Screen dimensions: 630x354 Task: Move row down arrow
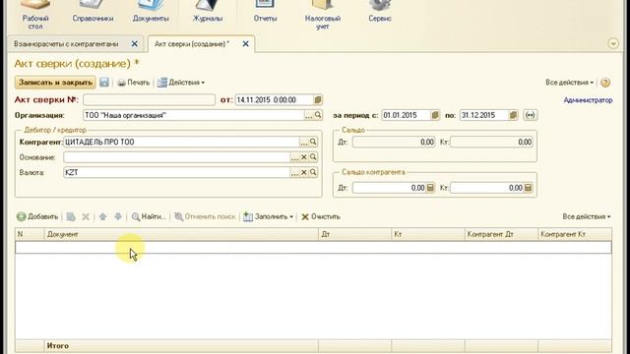tap(118, 216)
